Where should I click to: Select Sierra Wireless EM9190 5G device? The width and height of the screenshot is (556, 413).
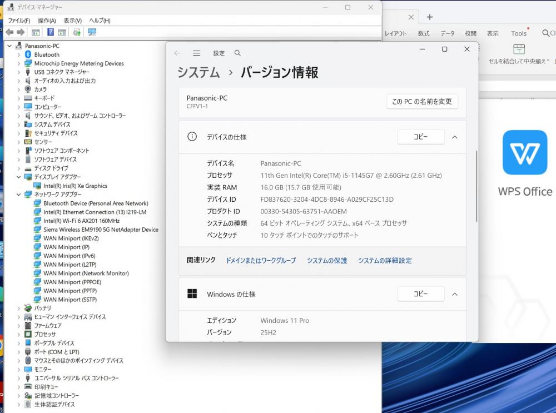[x=101, y=230]
